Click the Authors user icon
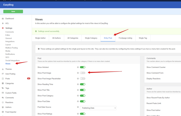The height and width of the screenshot is (116, 181). tap(3, 107)
